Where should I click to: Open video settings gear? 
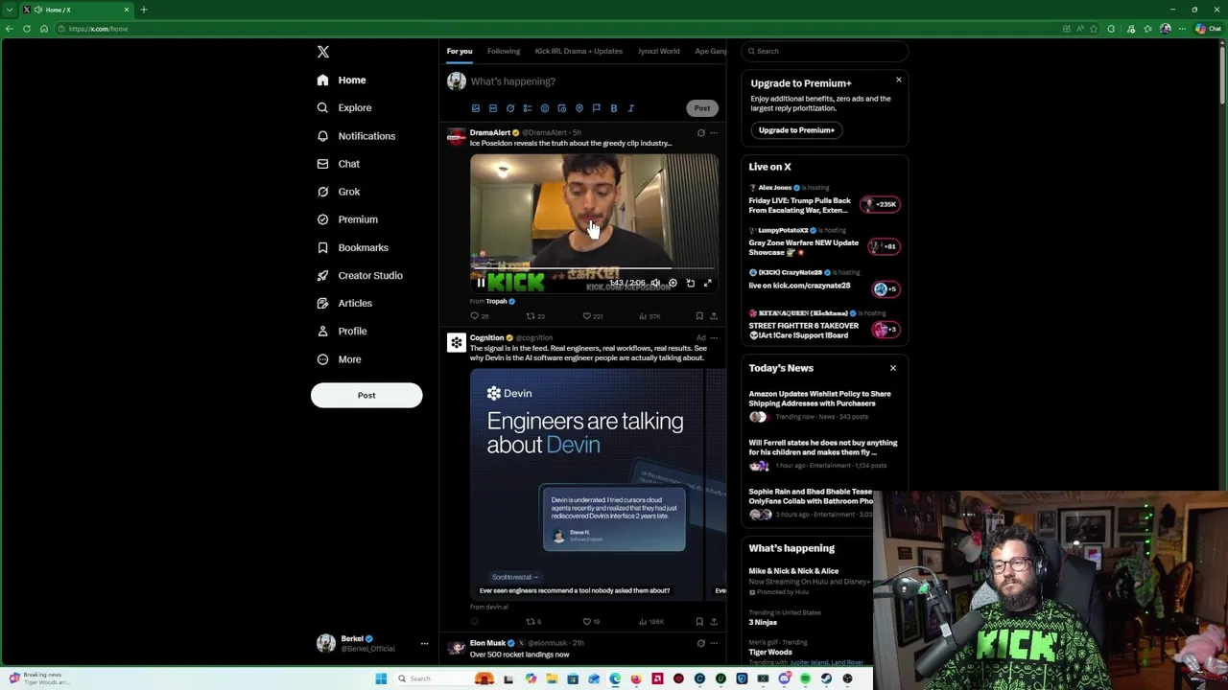tap(673, 283)
